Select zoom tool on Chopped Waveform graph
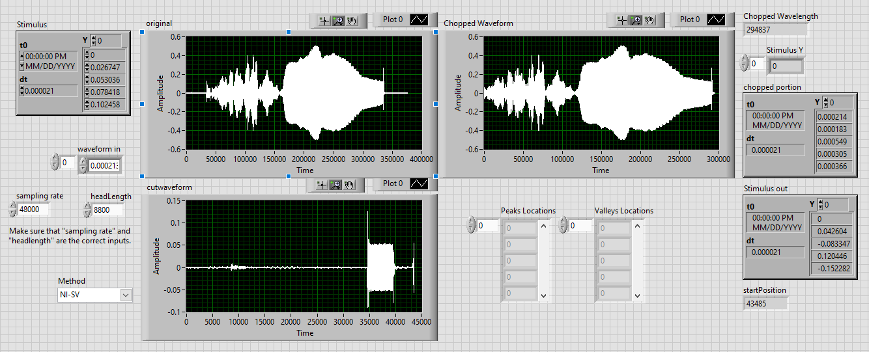 click(x=636, y=20)
